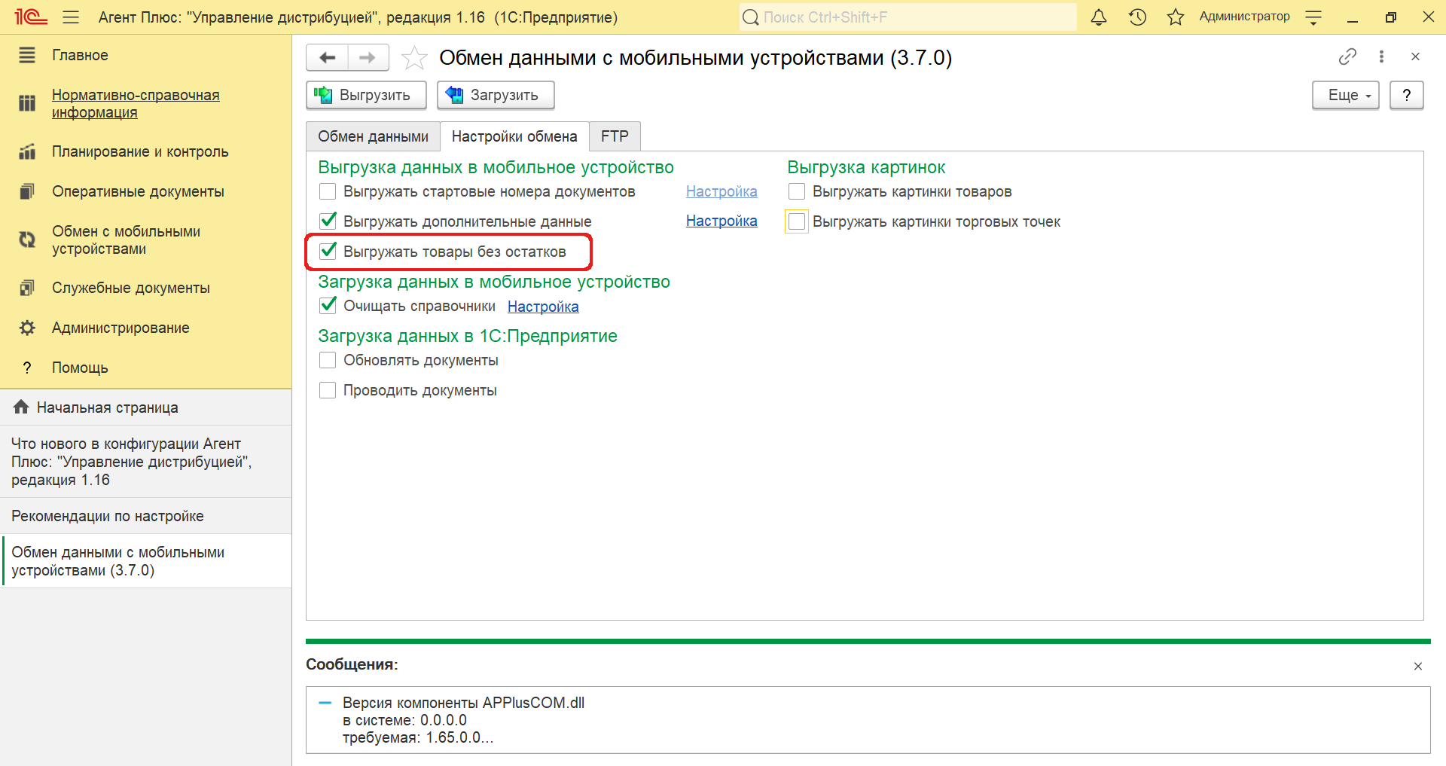This screenshot has height=766, width=1446.
Task: Open Настройка link for дополнительные данные
Action: [x=721, y=221]
